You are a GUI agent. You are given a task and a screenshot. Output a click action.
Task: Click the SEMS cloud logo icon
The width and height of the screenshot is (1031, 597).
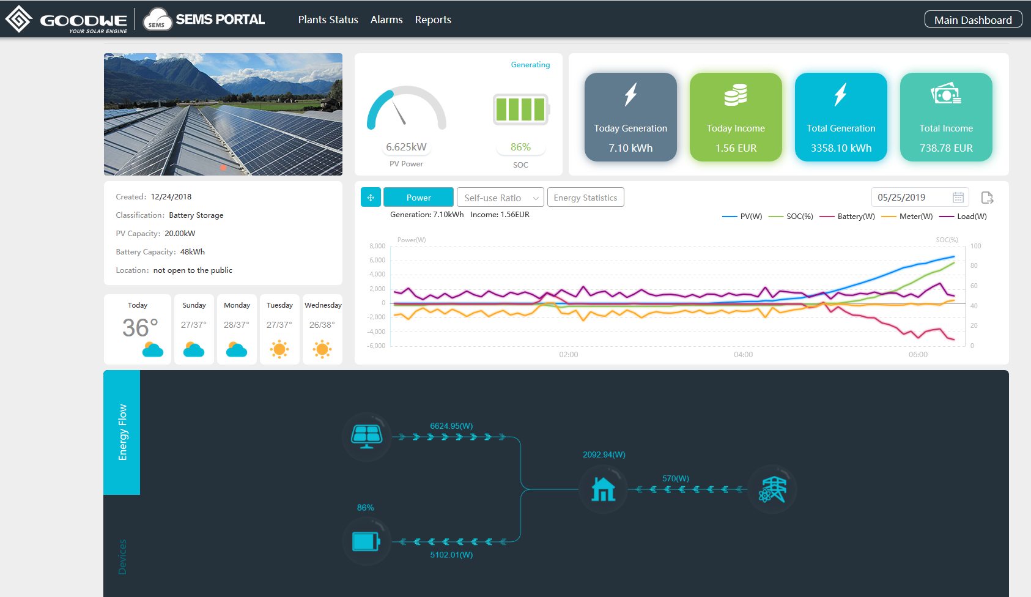[x=157, y=20]
